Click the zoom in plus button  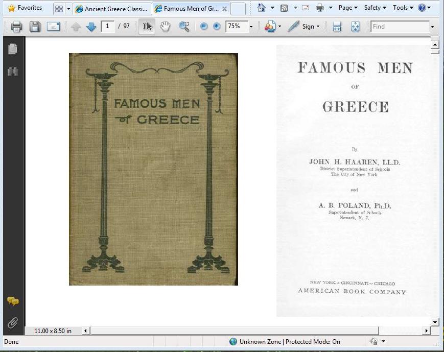coord(217,27)
